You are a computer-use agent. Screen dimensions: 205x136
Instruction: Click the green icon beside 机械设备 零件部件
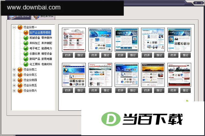(x=26, y=38)
